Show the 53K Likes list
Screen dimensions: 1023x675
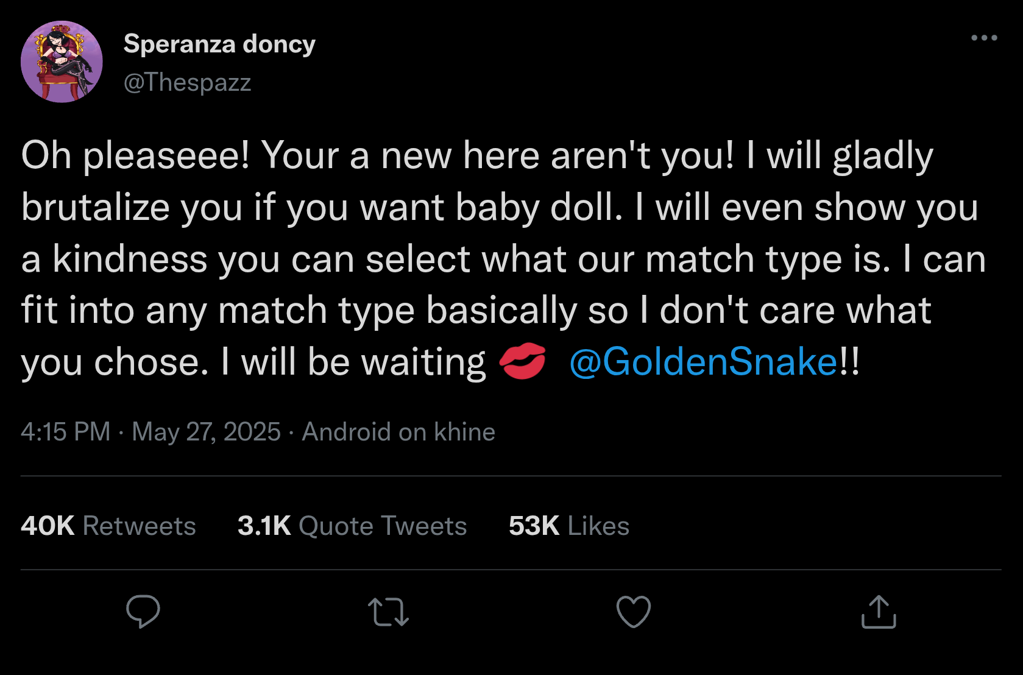(569, 526)
